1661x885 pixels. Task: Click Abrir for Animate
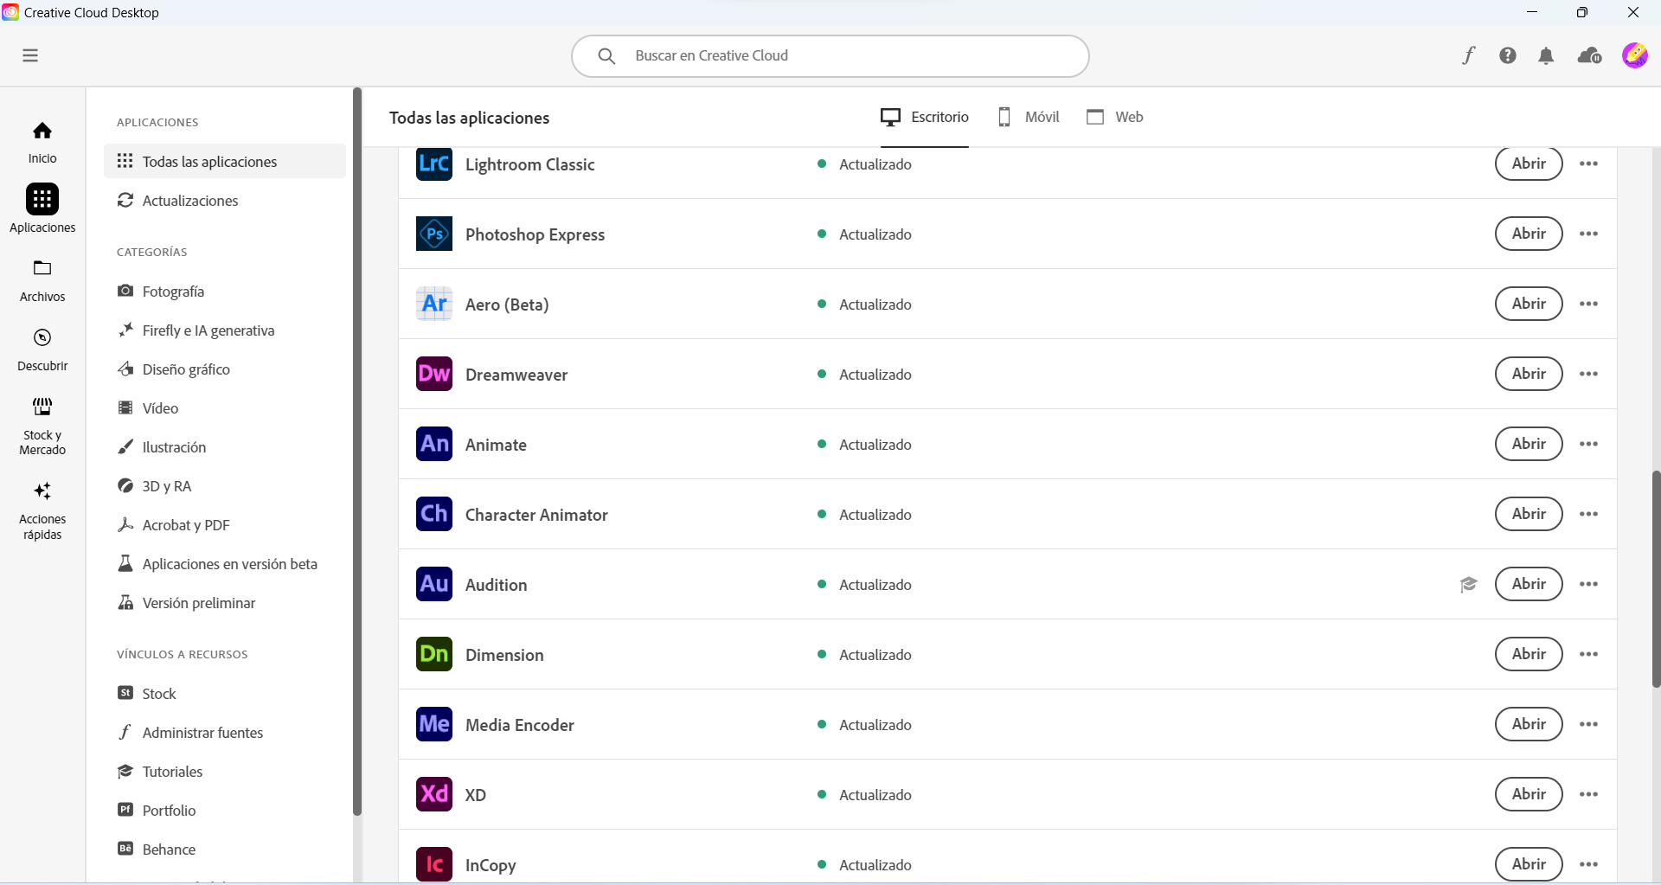tap(1528, 444)
